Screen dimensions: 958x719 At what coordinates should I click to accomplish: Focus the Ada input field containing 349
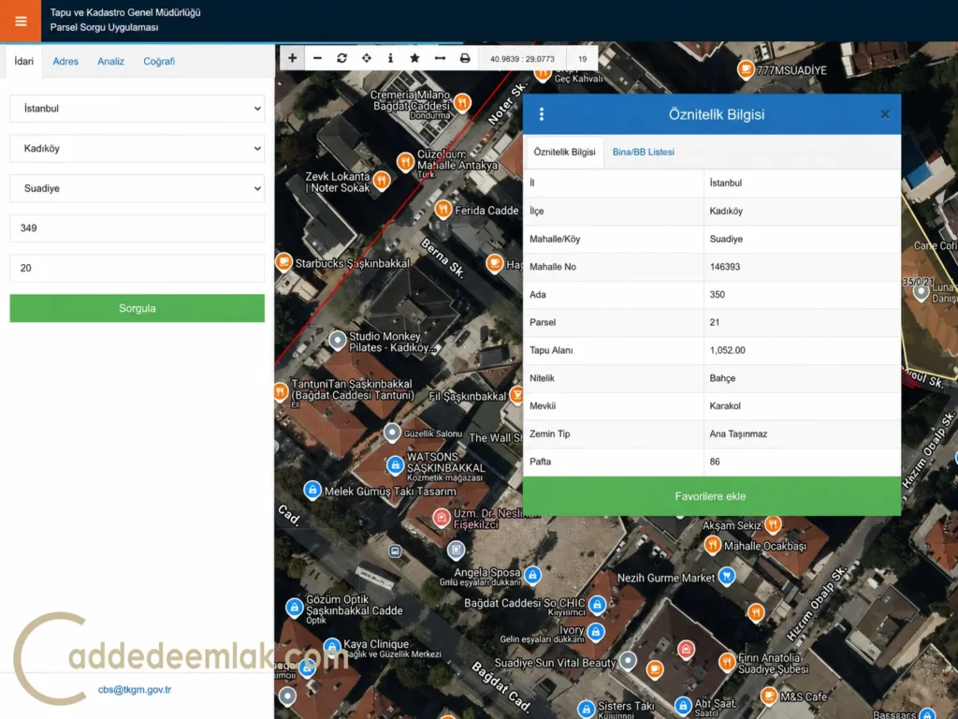coord(137,228)
